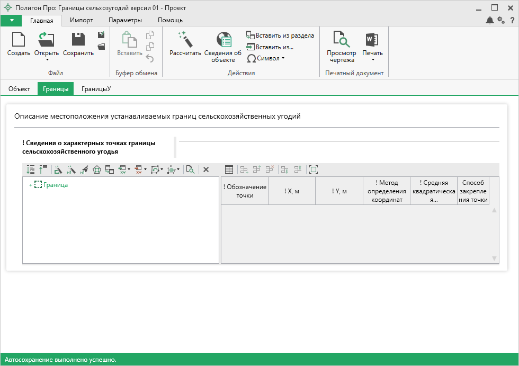Click the ! X, м column header
This screenshot has height=366, width=519.
(x=292, y=191)
